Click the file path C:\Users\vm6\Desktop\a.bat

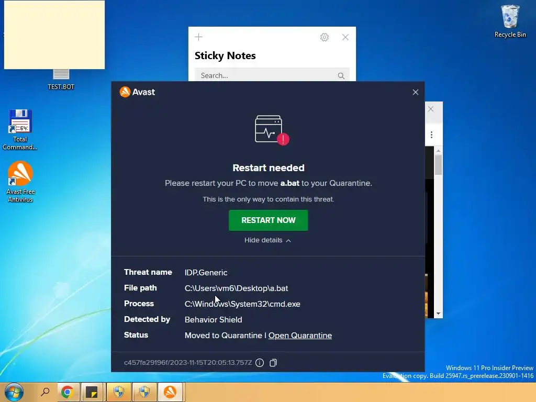[x=236, y=288]
